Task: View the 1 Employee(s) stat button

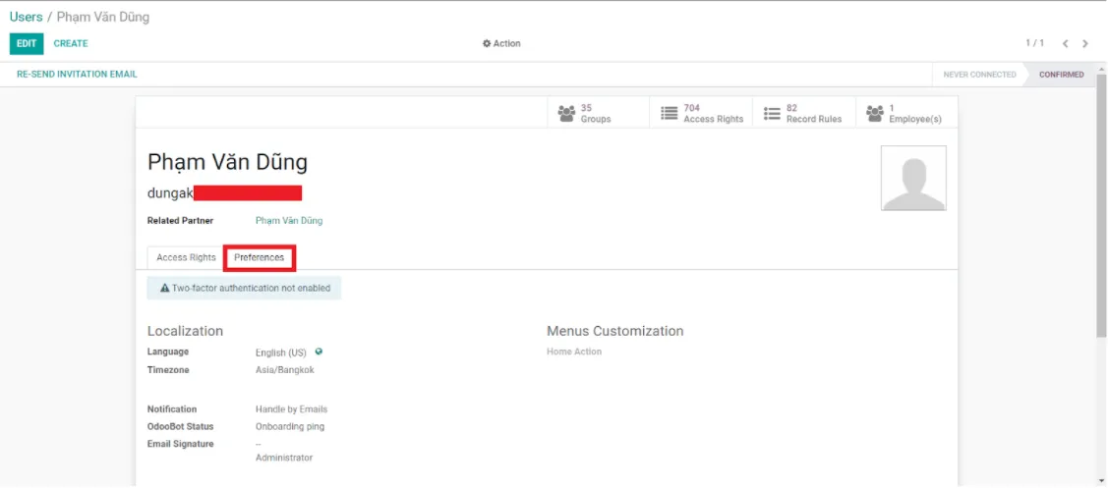Action: (907, 113)
